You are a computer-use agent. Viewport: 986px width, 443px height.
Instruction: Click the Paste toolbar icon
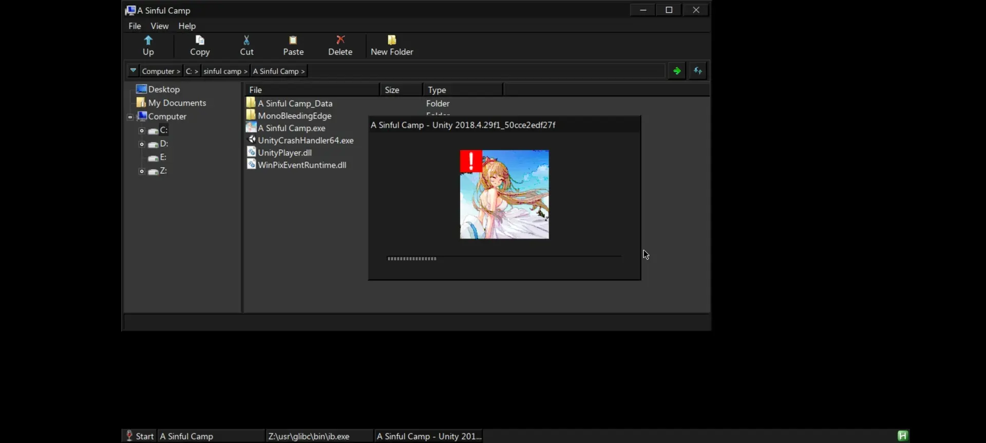point(293,40)
